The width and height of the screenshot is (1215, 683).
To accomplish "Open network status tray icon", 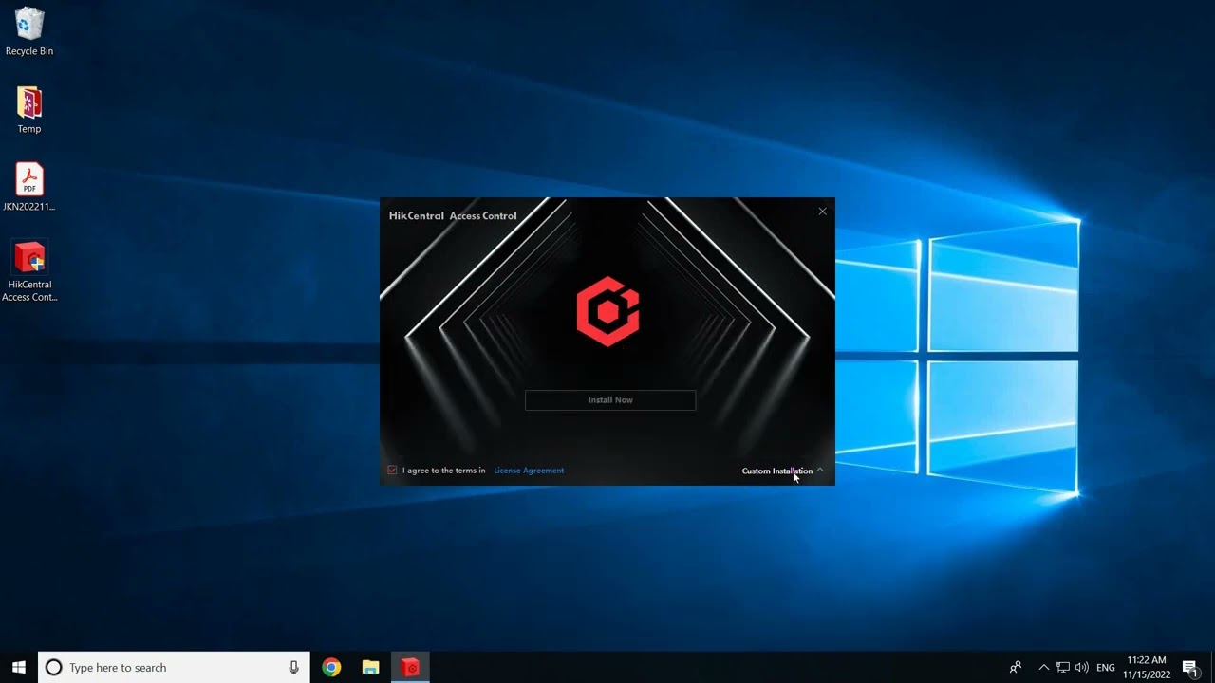I will (1063, 668).
